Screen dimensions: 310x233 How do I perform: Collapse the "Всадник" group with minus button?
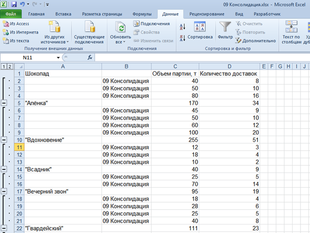[x=4, y=169]
